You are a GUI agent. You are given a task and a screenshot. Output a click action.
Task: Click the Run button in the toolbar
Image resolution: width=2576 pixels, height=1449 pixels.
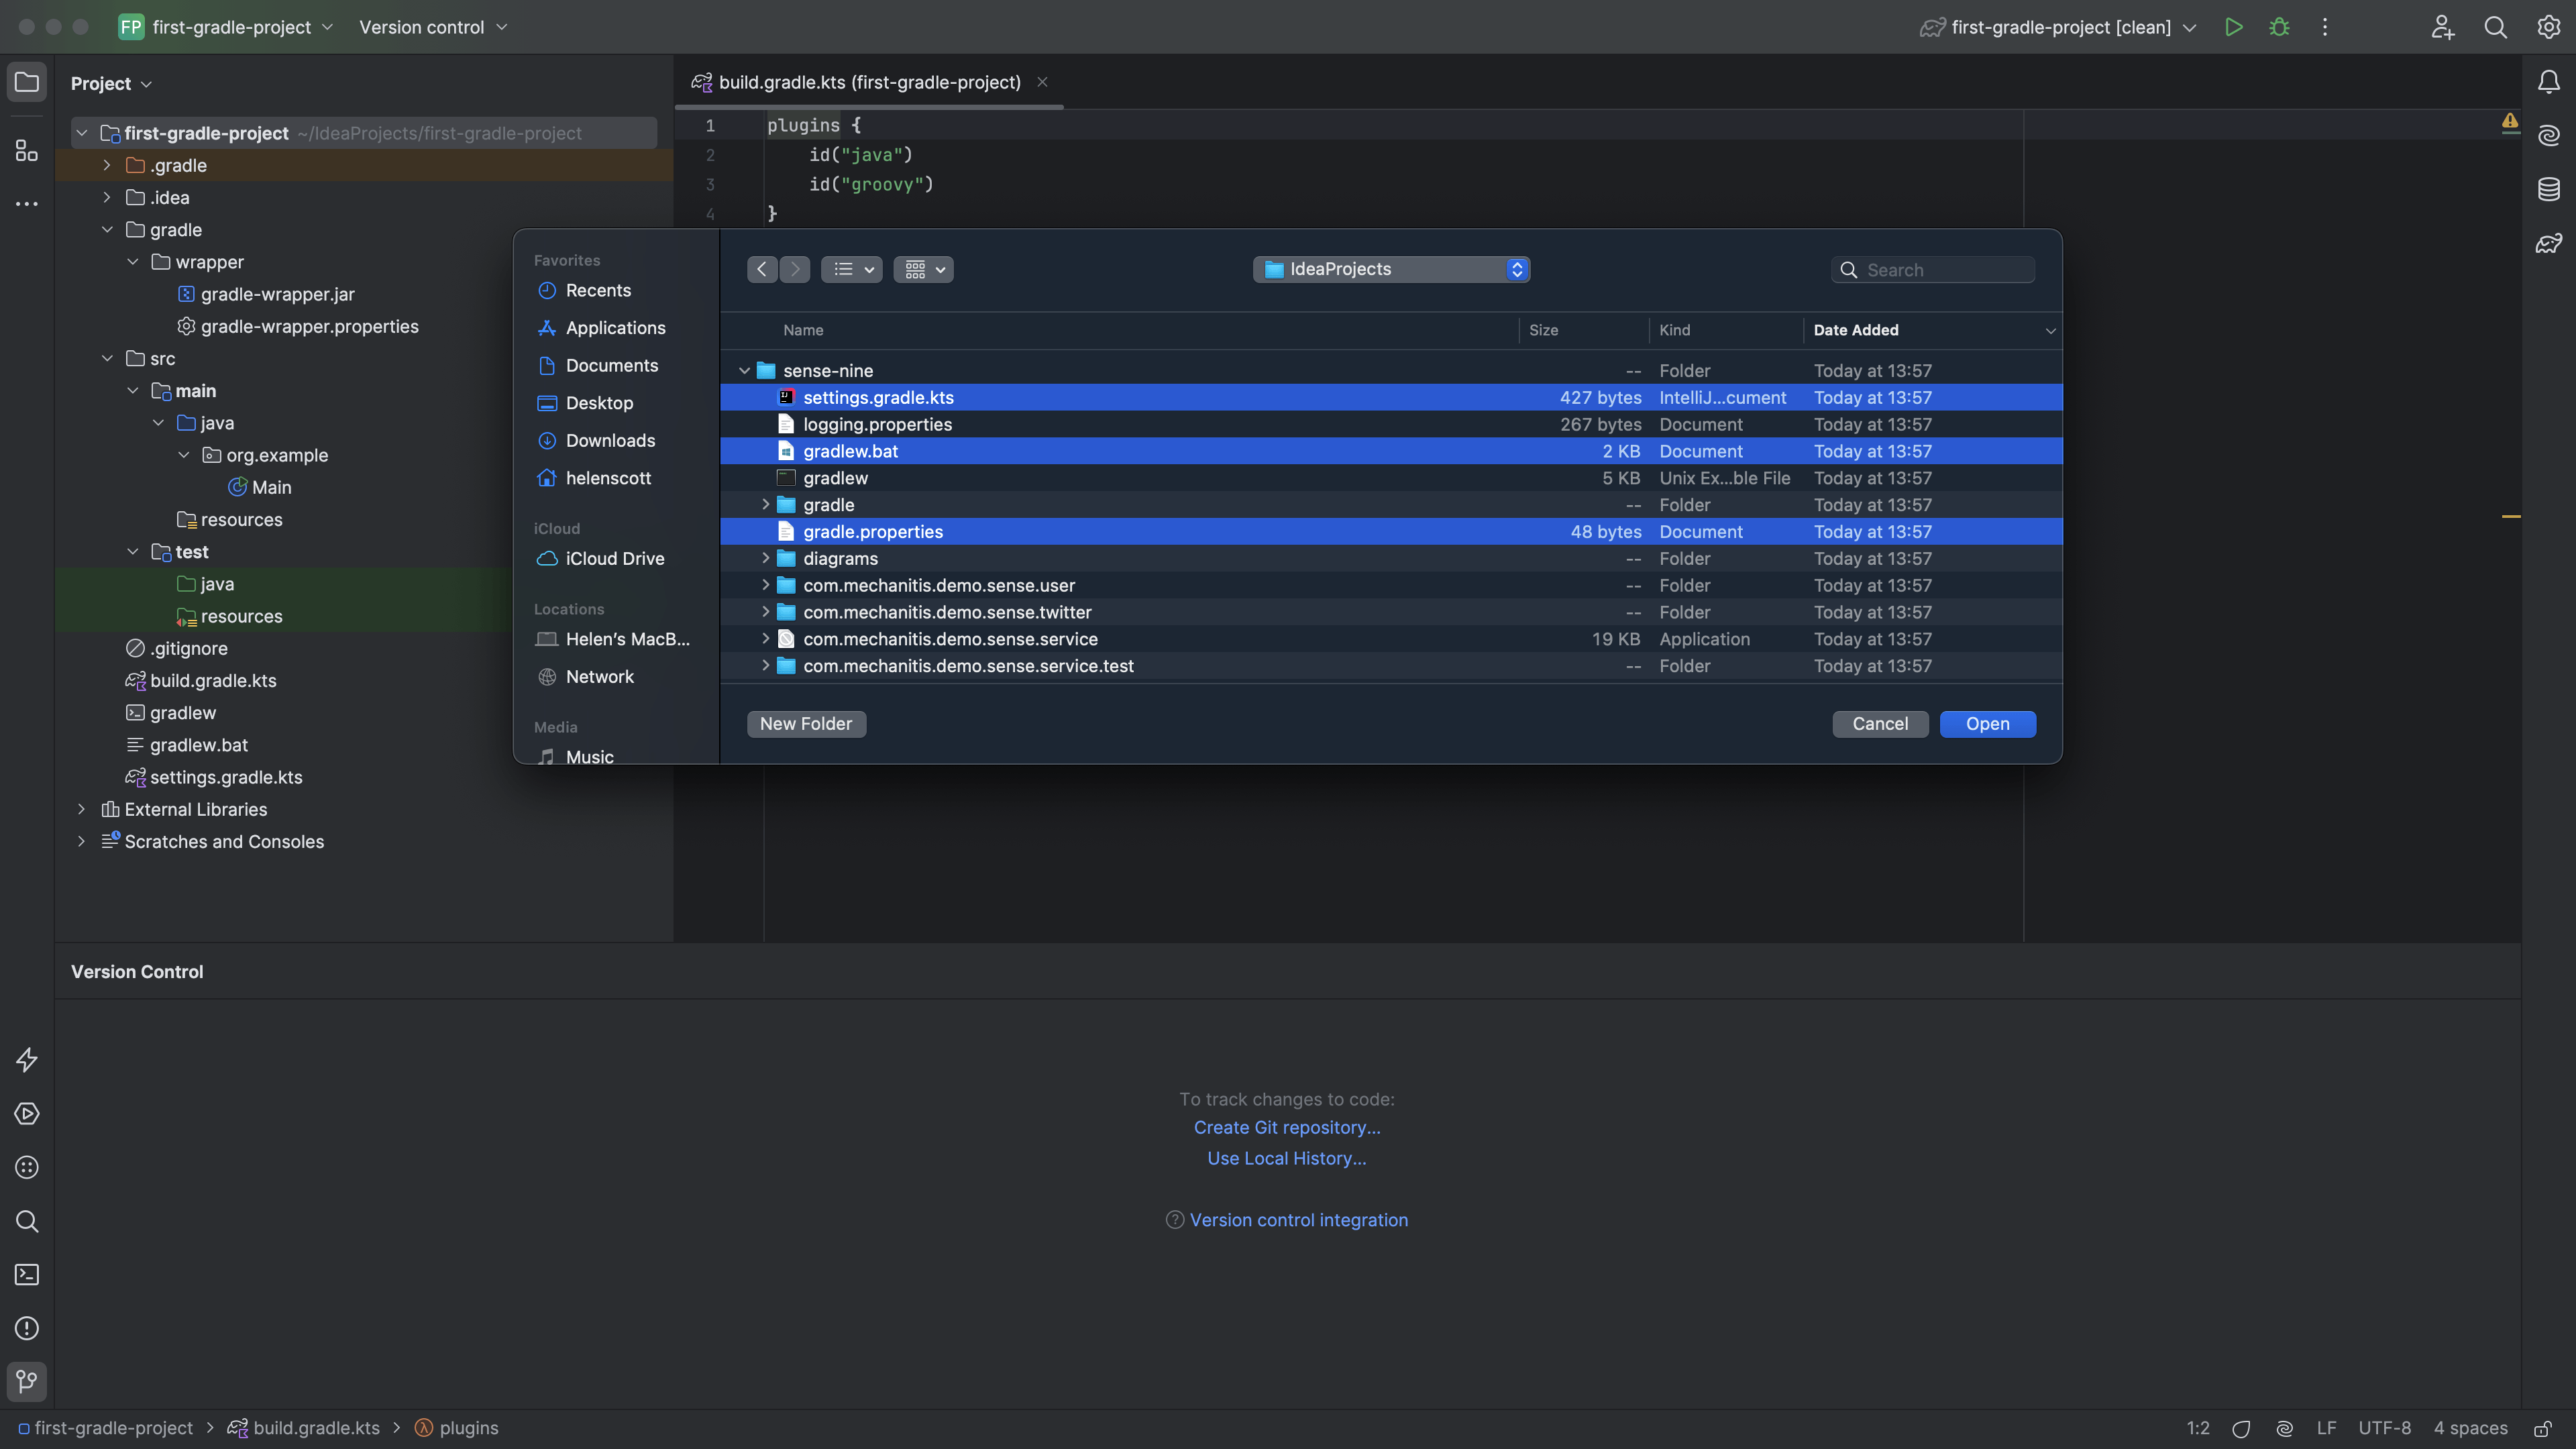[2233, 27]
